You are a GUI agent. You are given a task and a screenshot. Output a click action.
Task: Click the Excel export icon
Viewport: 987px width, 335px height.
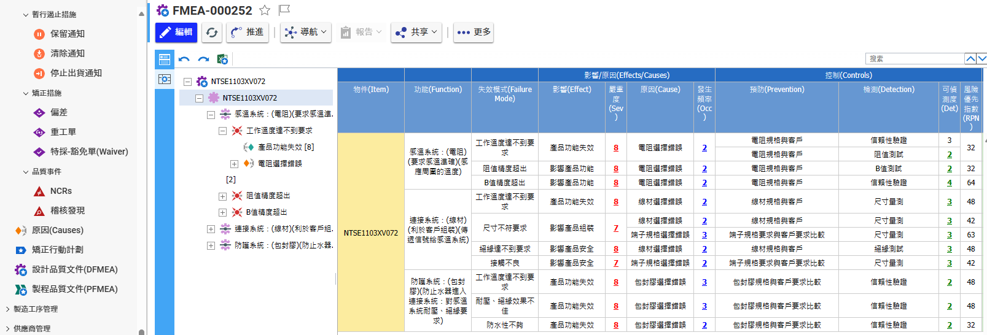pos(222,60)
